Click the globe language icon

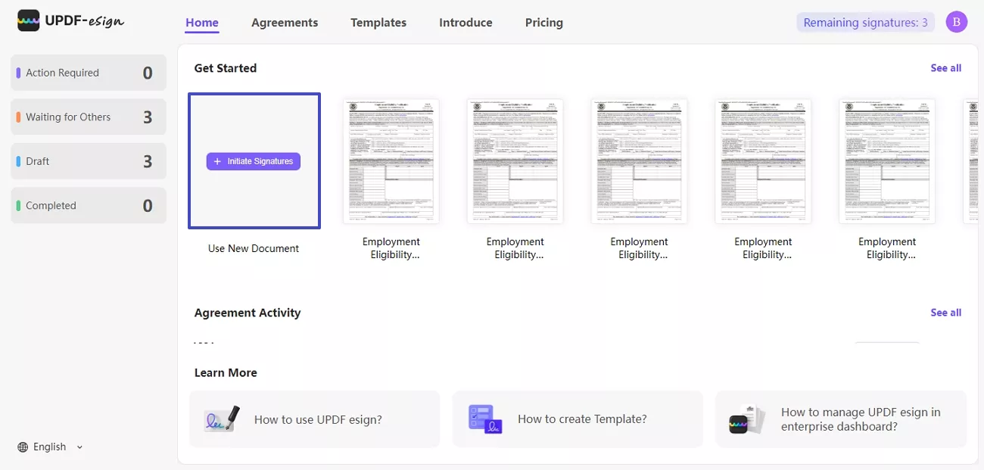coord(23,447)
